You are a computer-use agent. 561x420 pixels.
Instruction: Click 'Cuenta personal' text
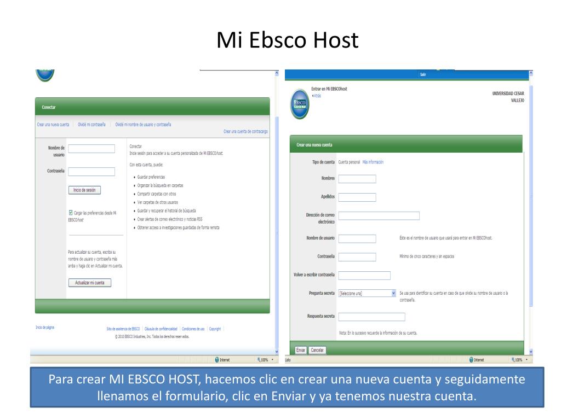(x=349, y=162)
